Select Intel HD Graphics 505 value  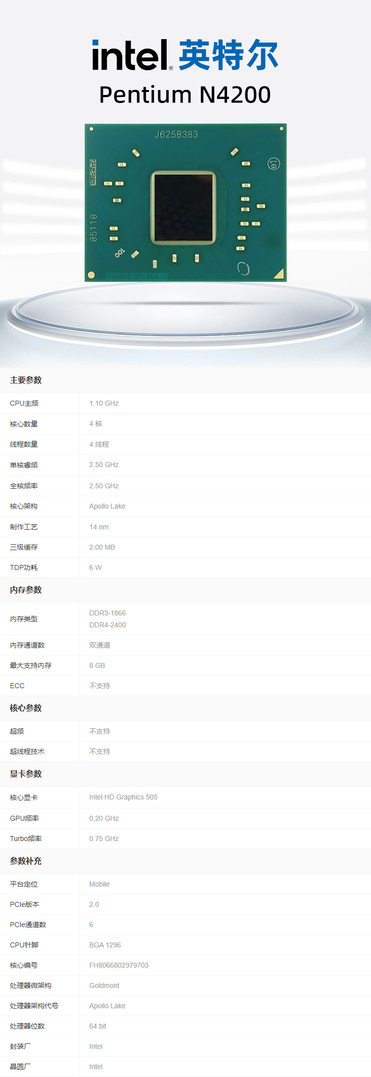[123, 797]
